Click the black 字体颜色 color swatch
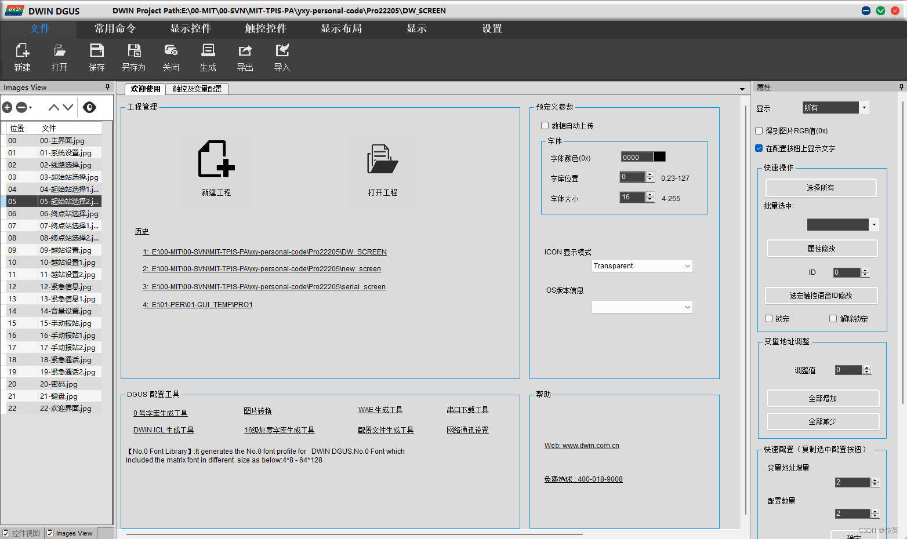The image size is (907, 539). [x=659, y=156]
